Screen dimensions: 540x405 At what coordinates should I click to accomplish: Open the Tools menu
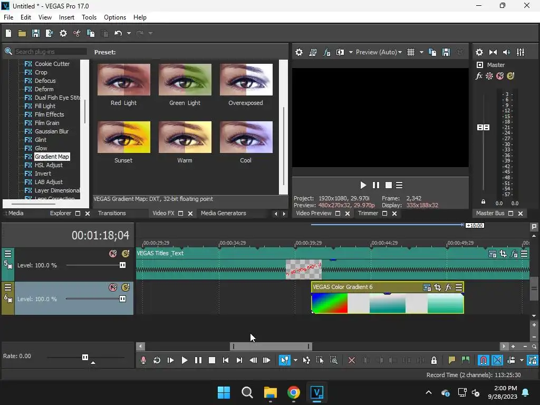click(x=89, y=17)
